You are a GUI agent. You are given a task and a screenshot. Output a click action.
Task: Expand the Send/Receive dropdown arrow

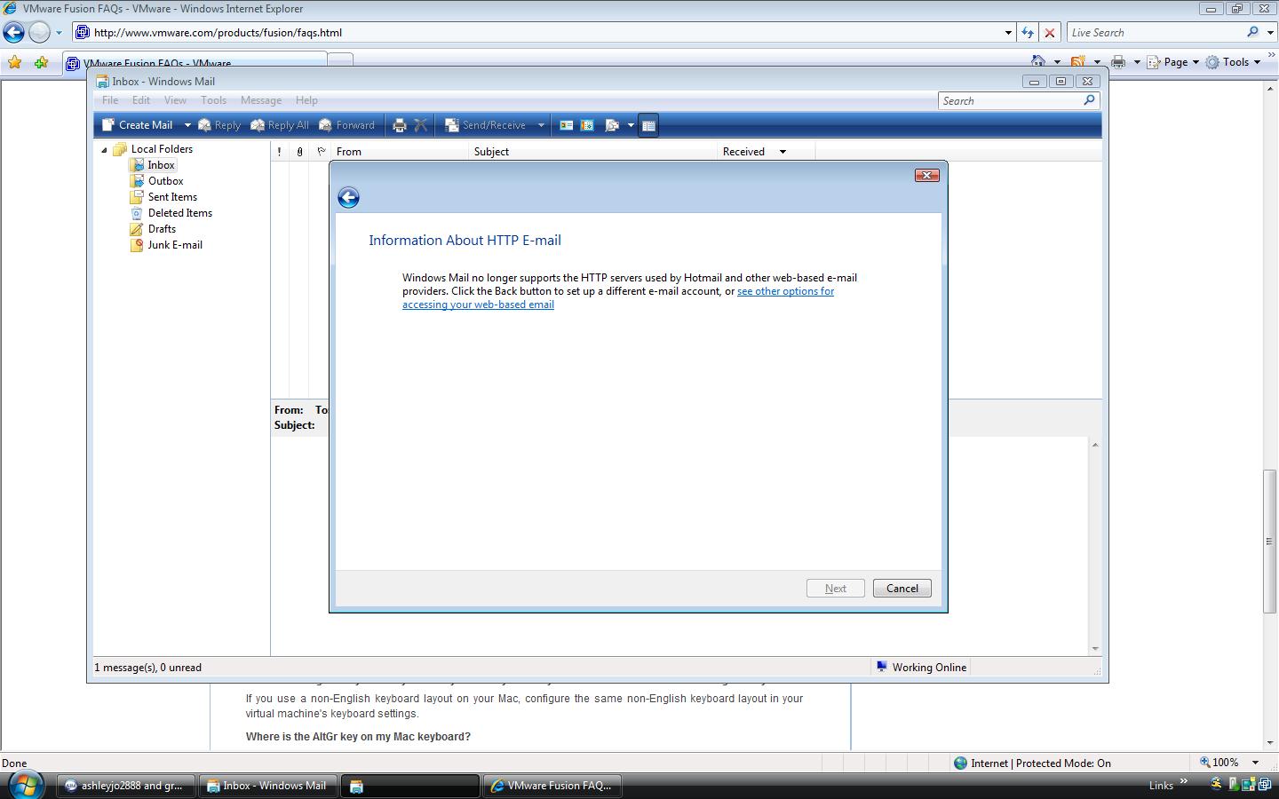(540, 125)
